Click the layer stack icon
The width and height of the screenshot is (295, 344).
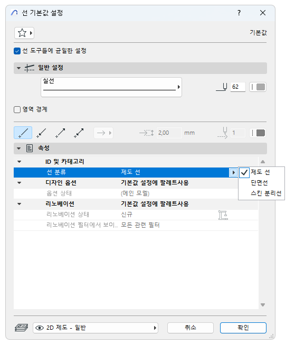click(x=21, y=328)
